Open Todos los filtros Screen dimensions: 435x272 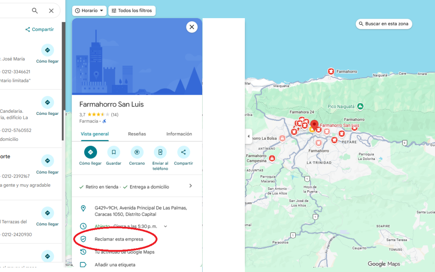pos(132,11)
